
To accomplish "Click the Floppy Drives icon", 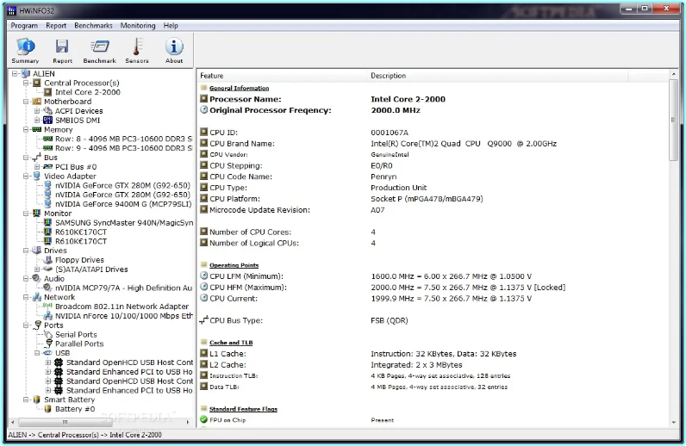I will click(47, 260).
